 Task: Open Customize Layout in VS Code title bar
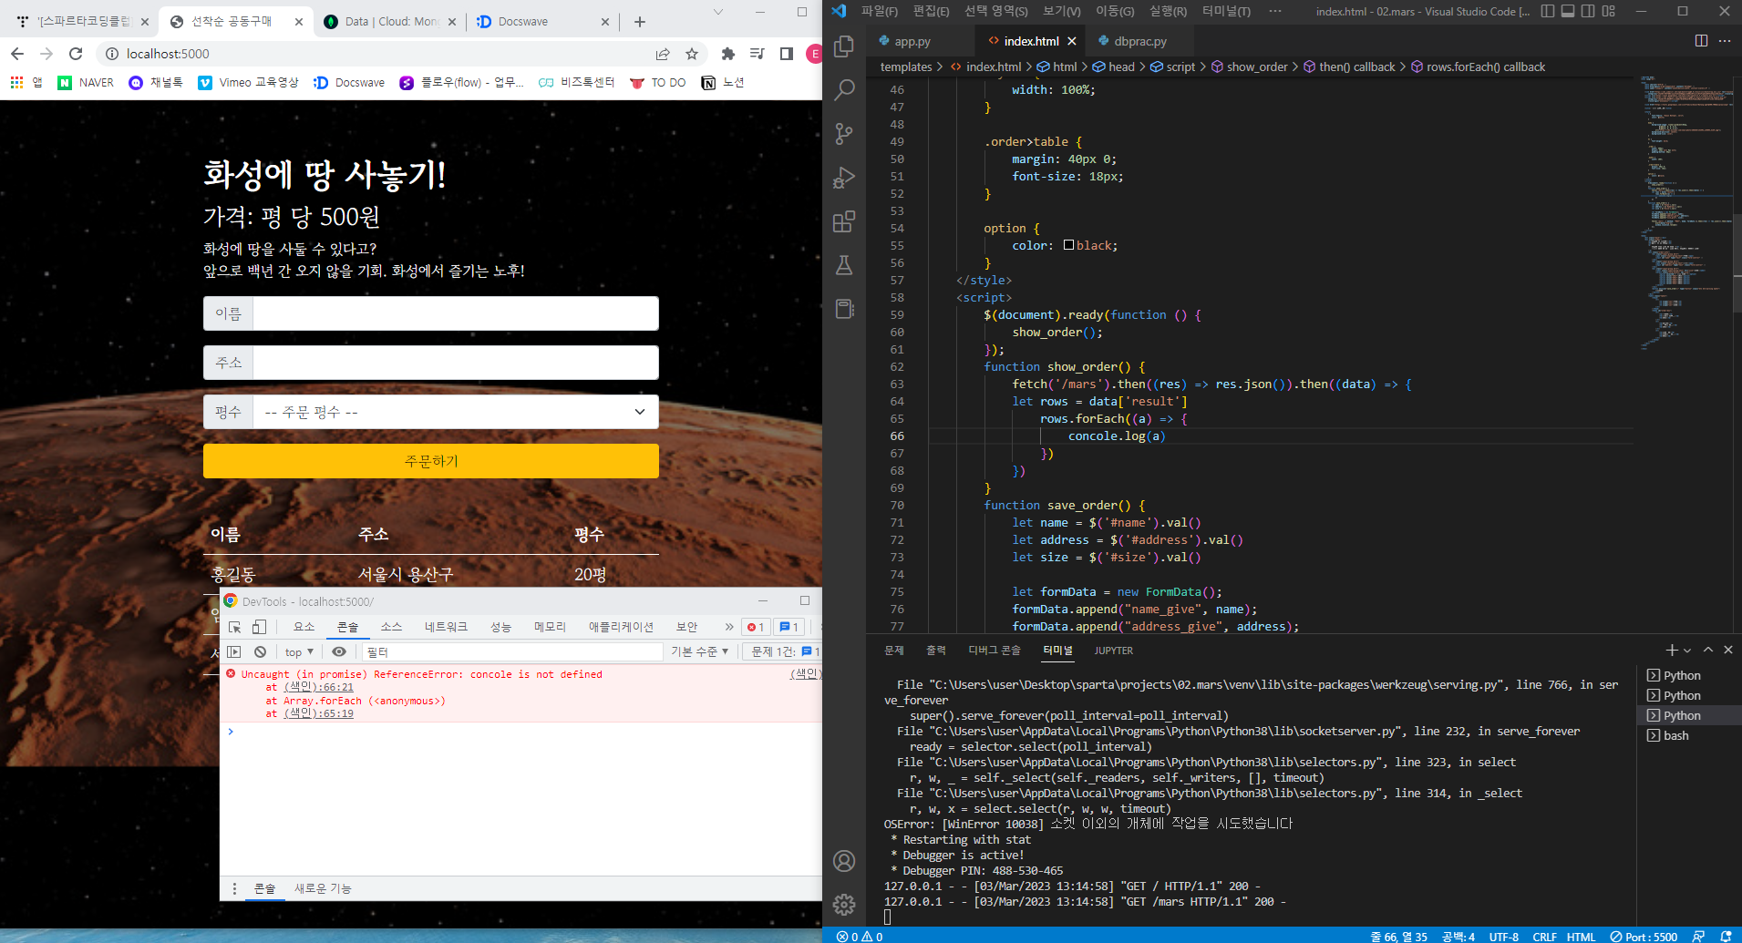pyautogui.click(x=1608, y=11)
